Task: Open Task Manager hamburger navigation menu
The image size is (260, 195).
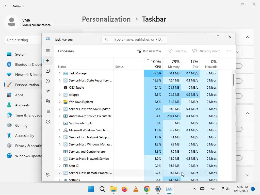Action: click(x=48, y=51)
